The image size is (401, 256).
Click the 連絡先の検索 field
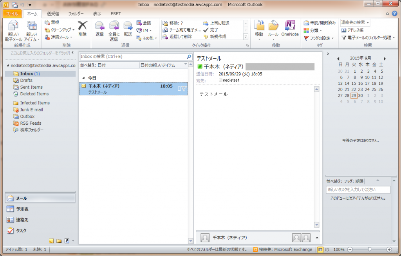(x=355, y=22)
